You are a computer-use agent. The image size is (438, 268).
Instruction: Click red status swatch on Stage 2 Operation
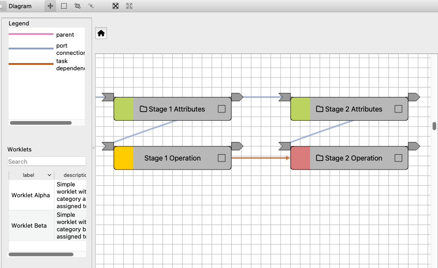pyautogui.click(x=301, y=158)
